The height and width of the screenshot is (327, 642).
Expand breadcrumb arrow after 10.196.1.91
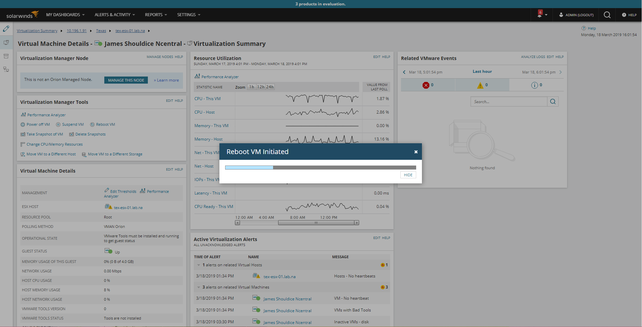[91, 31]
